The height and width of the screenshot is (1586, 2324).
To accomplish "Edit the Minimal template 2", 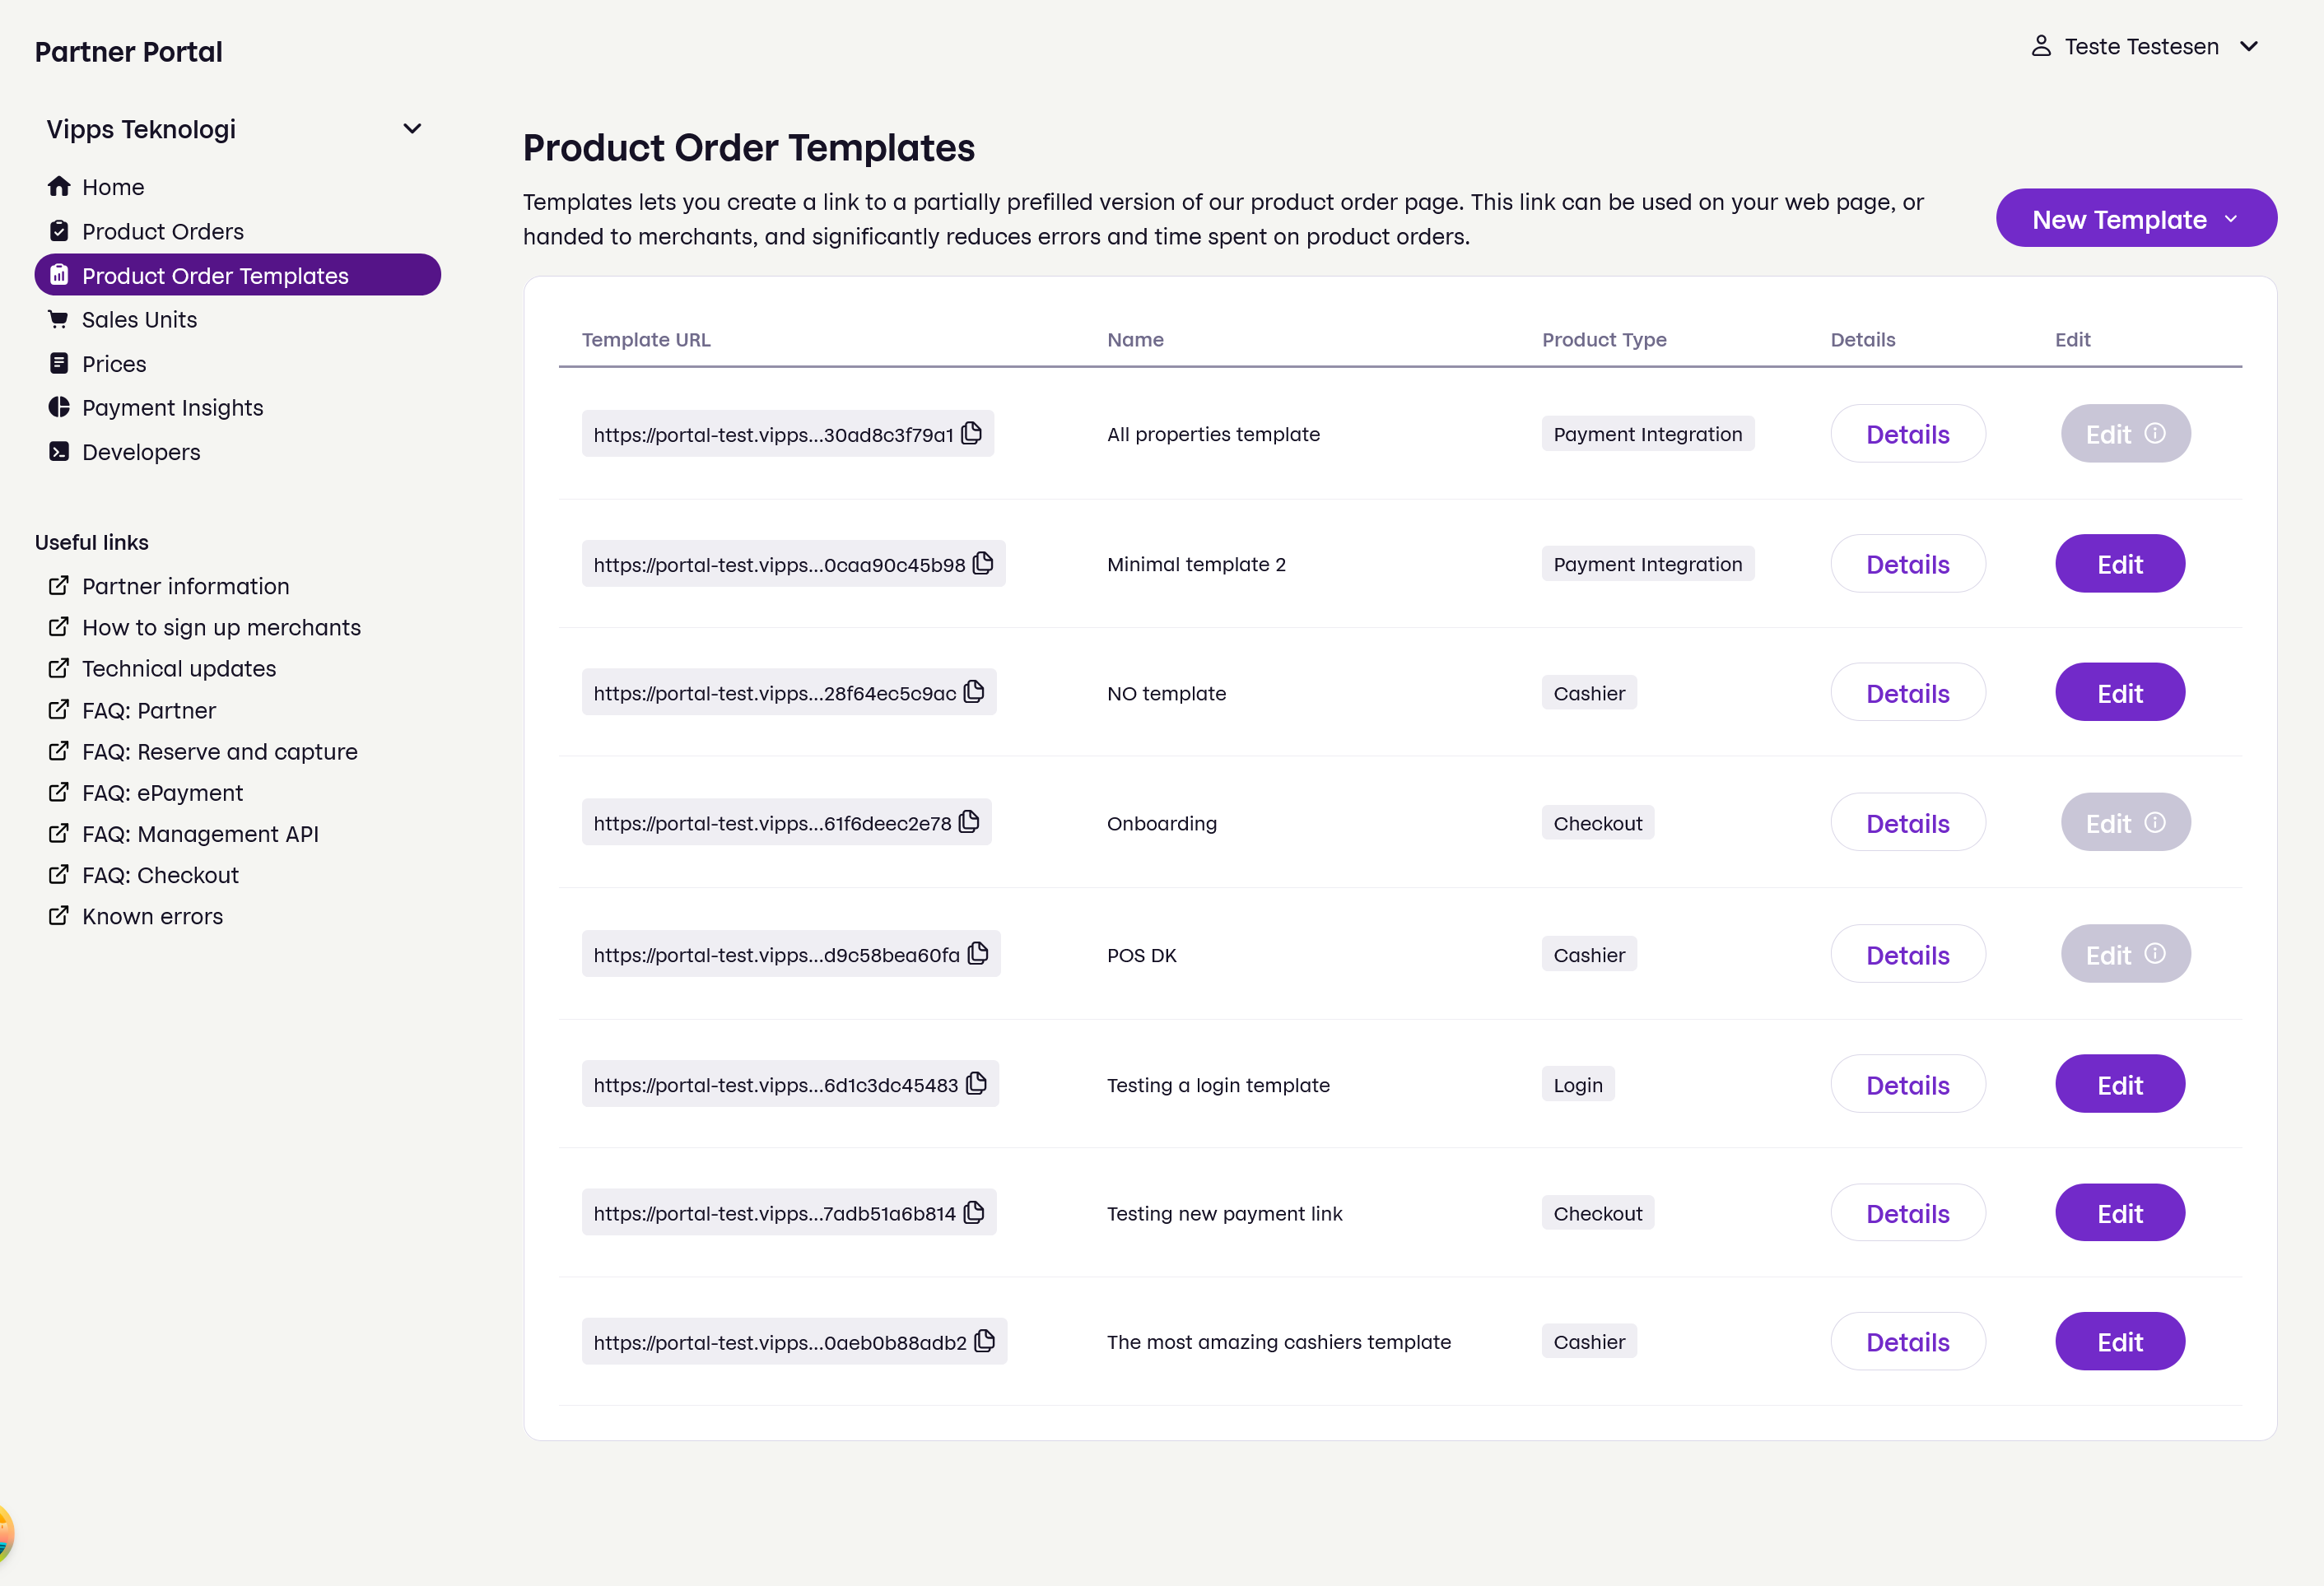I will pos(2119,564).
